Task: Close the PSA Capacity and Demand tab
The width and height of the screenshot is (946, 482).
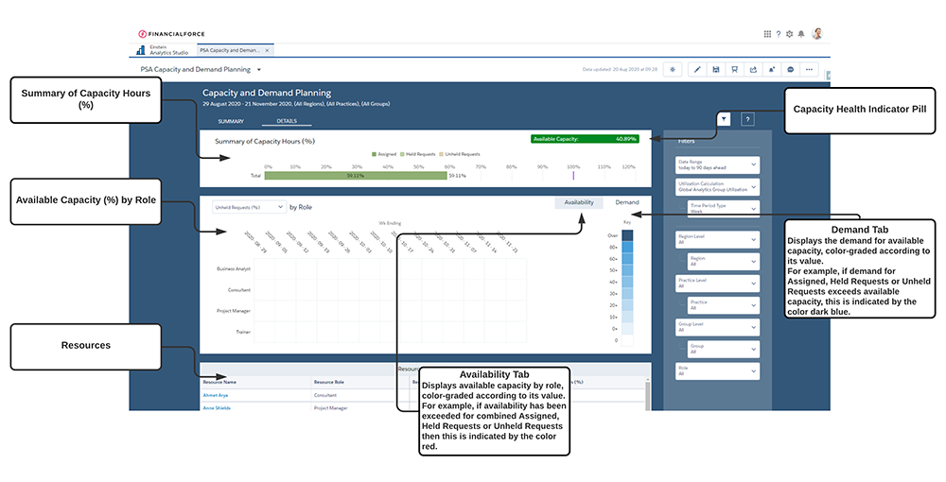Action: (268, 50)
